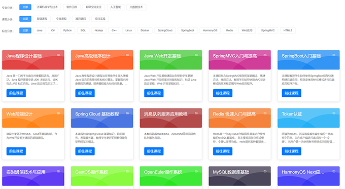Open 消息队列服务应用教程 via 前往课程 button

154,151
